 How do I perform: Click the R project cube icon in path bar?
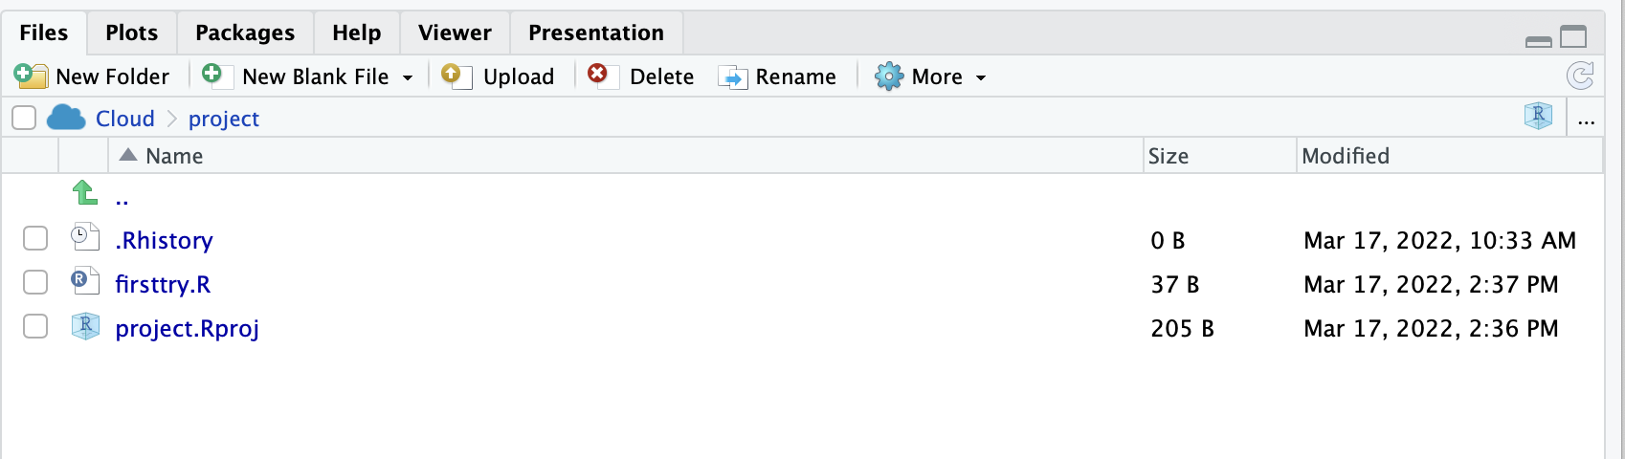pyautogui.click(x=1538, y=117)
